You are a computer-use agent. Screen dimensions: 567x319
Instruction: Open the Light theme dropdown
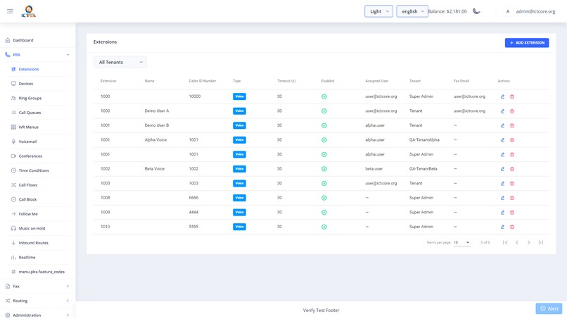[x=378, y=11]
